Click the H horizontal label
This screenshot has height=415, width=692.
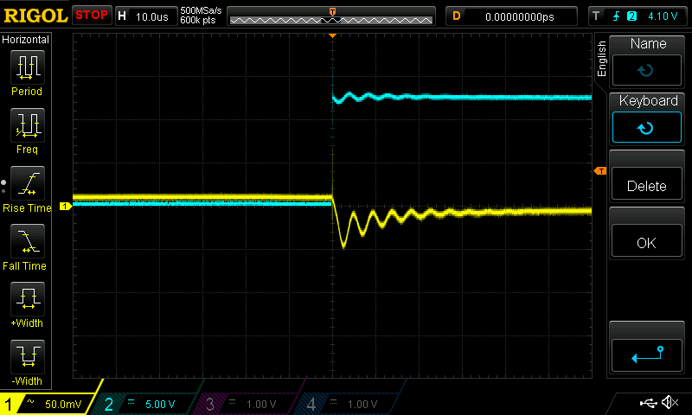pyautogui.click(x=122, y=16)
